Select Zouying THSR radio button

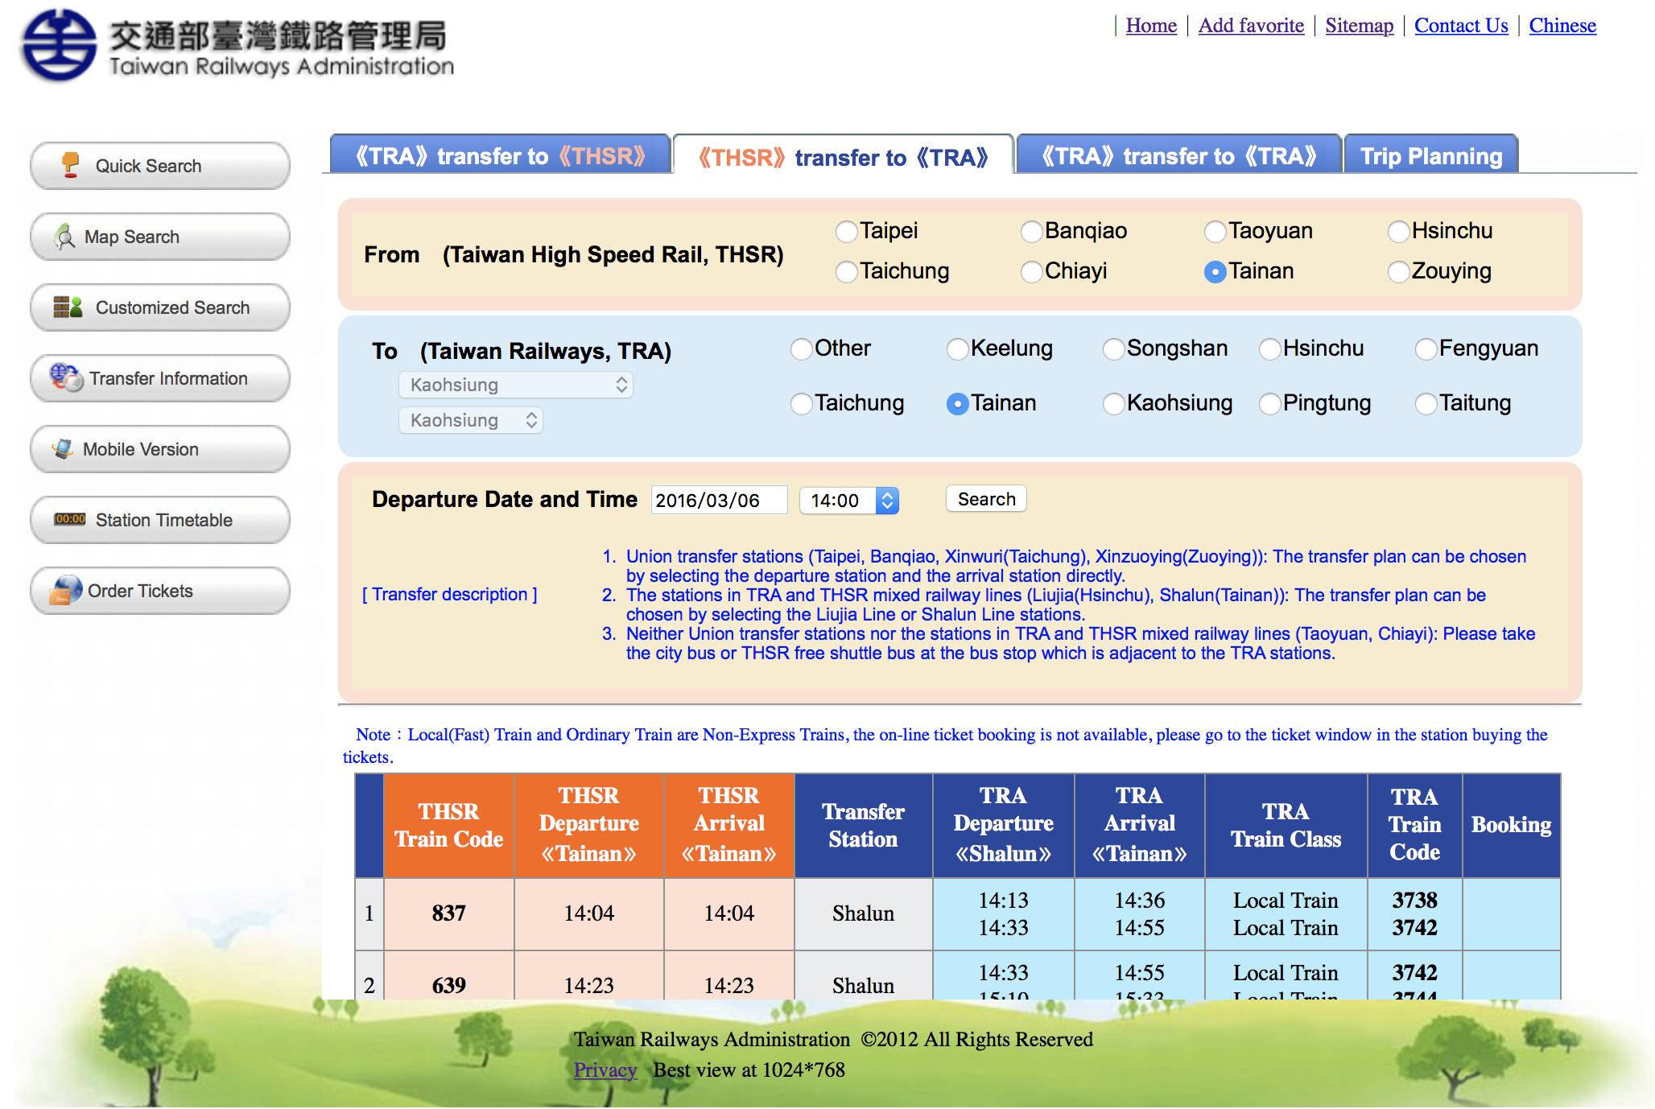pos(1398,272)
